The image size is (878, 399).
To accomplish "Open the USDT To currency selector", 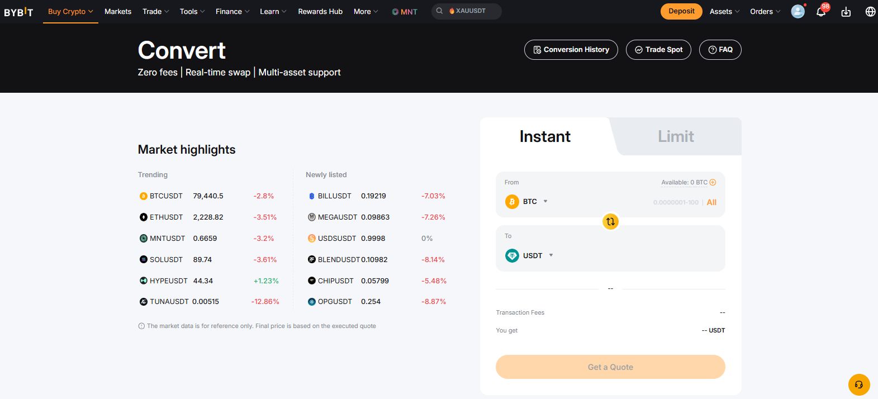I will pyautogui.click(x=529, y=255).
